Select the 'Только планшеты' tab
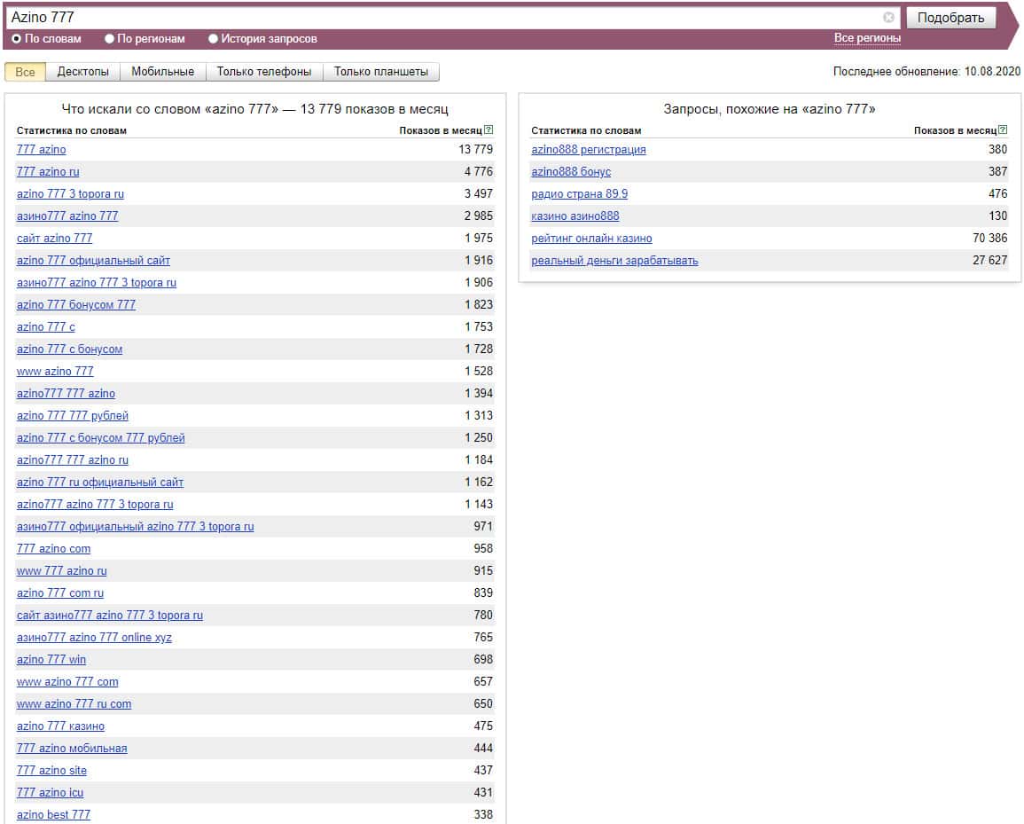Image resolution: width=1024 pixels, height=824 pixels. 380,72
